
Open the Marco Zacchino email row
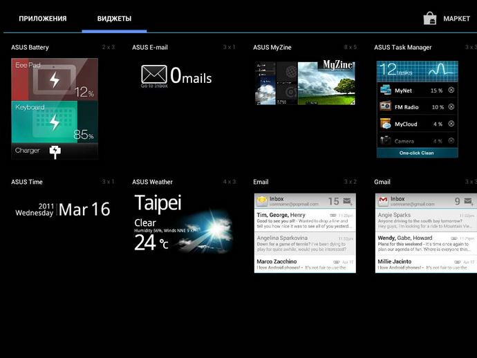pyautogui.click(x=305, y=265)
